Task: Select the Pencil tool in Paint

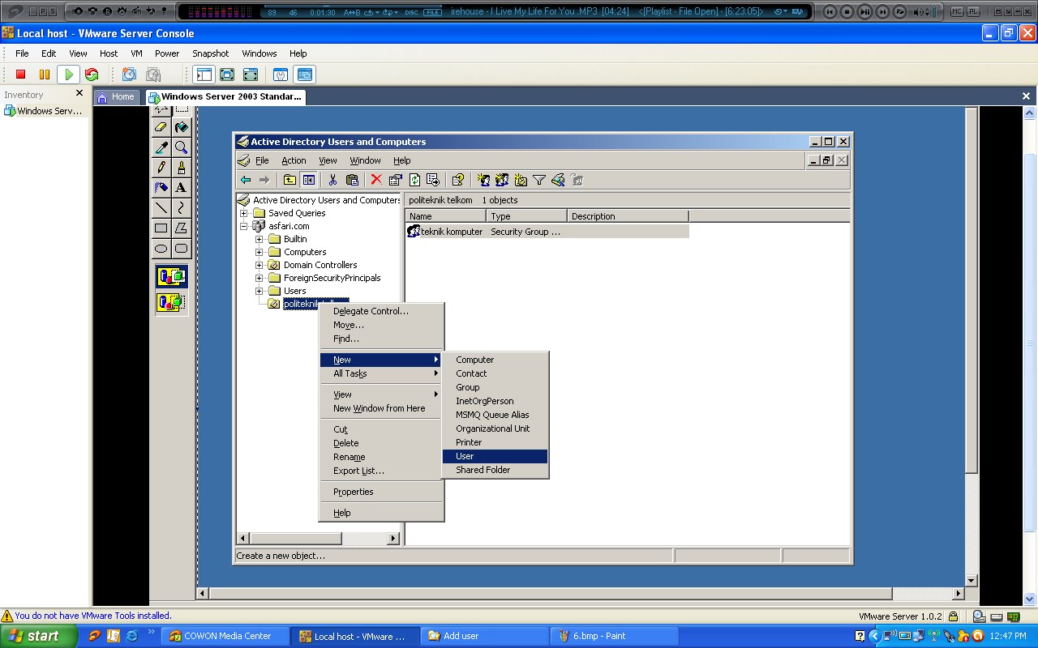Action: tap(161, 168)
